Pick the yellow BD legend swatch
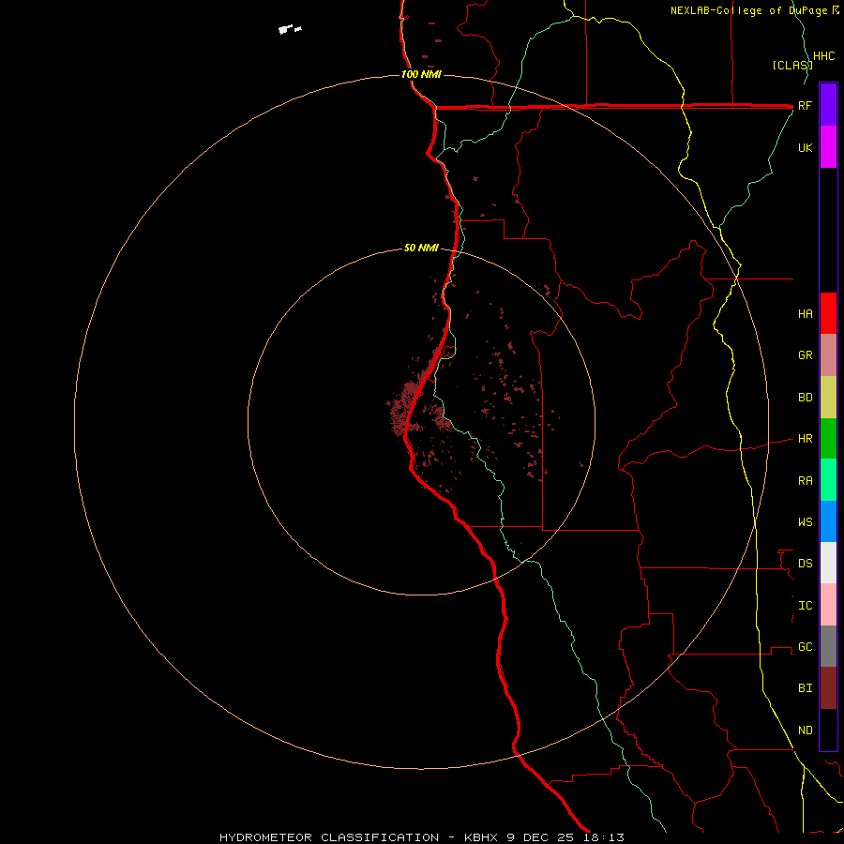This screenshot has height=844, width=844. [x=828, y=398]
